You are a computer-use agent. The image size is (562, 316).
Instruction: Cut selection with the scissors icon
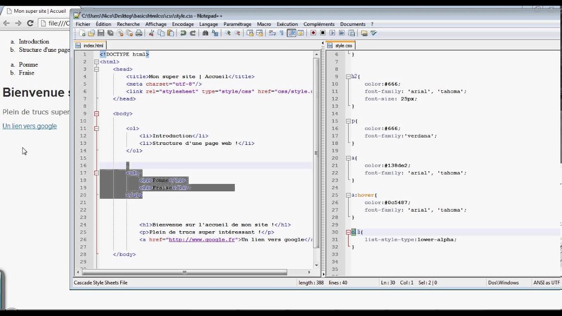(151, 33)
